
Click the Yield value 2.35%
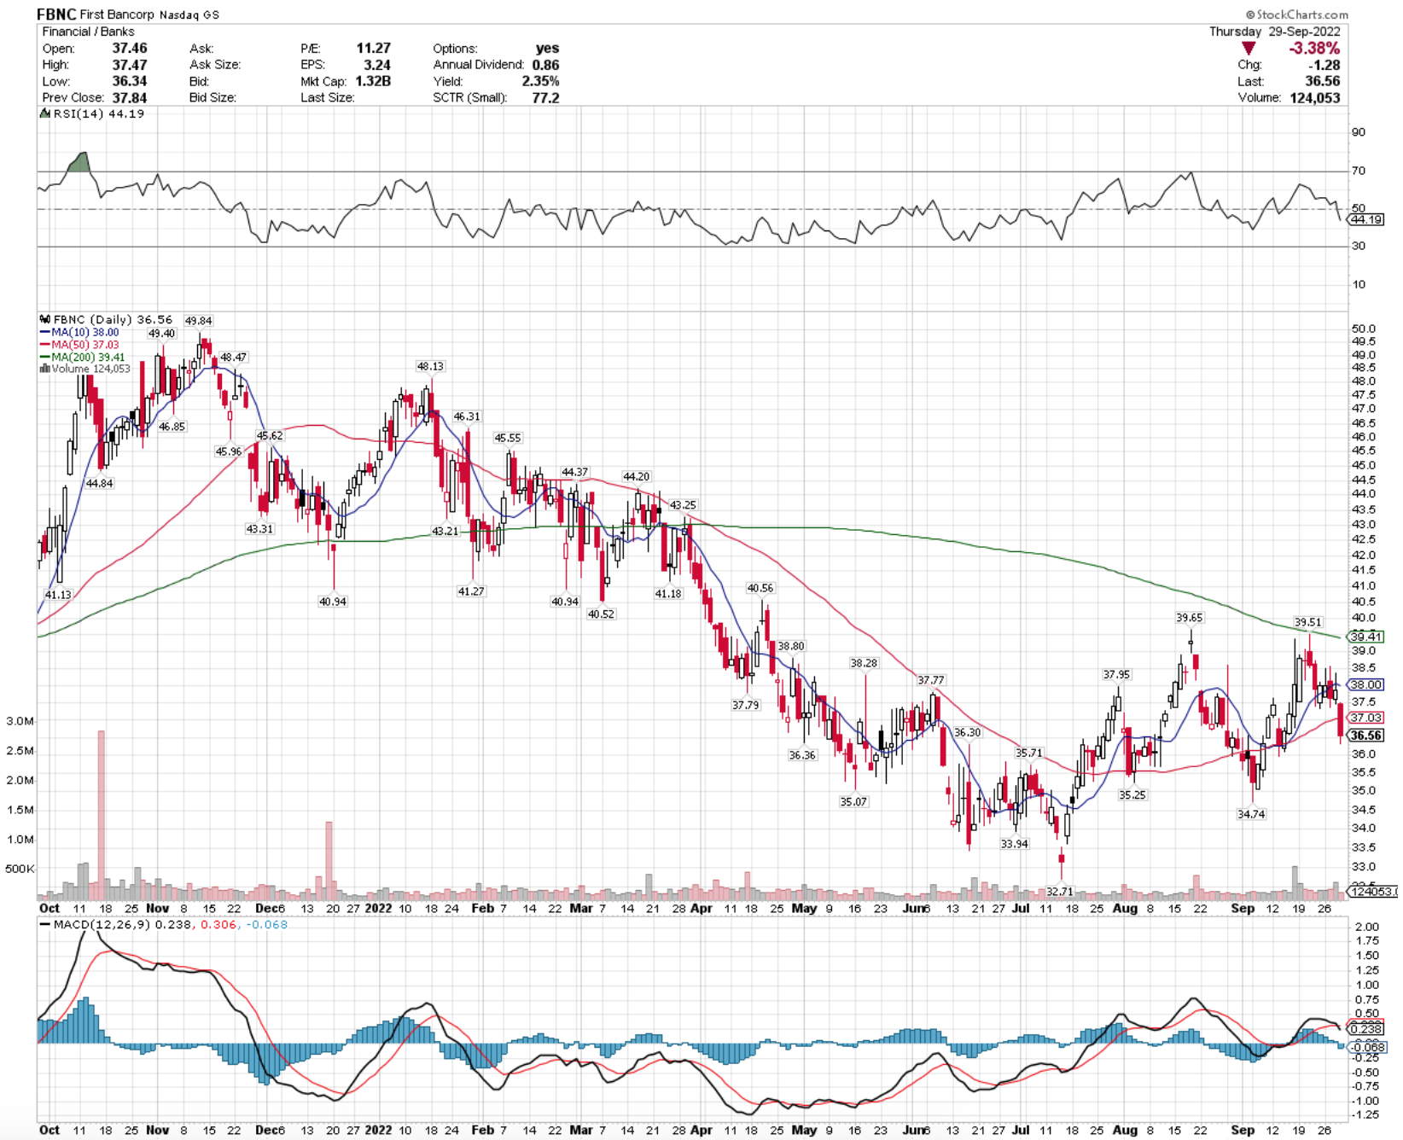click(x=541, y=81)
